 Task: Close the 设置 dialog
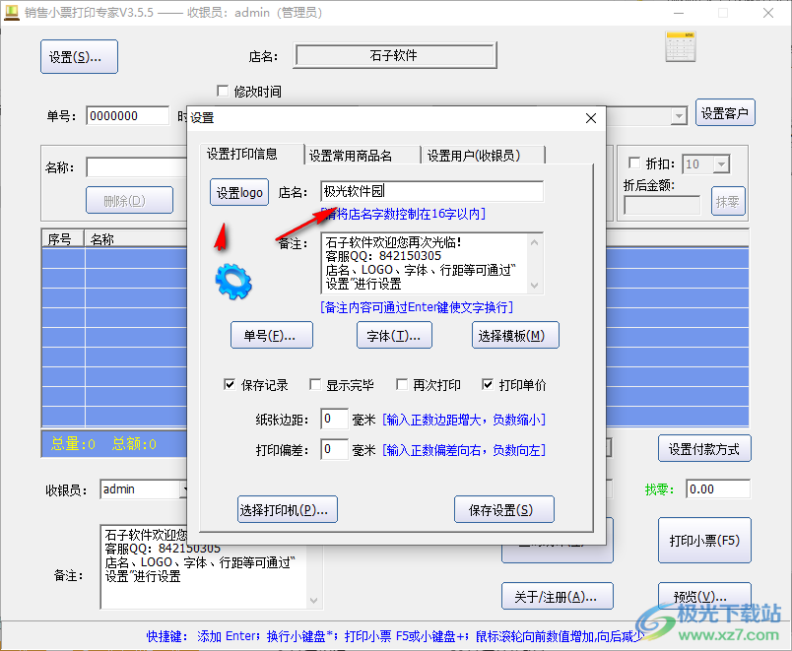[591, 118]
